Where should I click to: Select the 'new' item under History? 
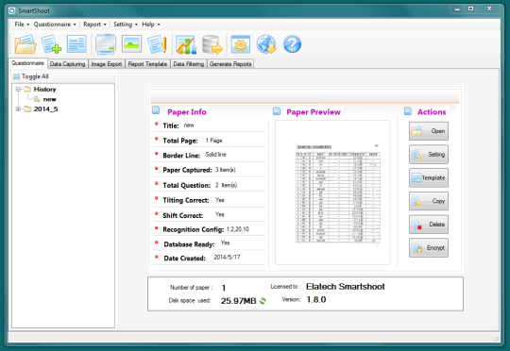click(x=49, y=99)
